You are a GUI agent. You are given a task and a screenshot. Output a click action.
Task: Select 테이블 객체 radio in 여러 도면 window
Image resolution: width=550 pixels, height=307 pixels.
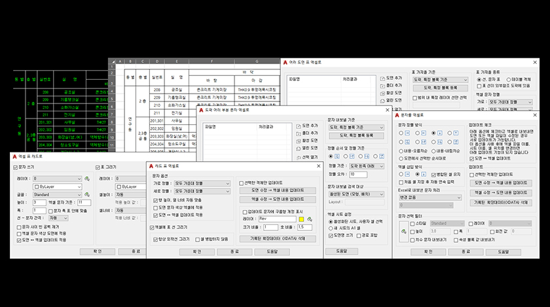coord(509,80)
